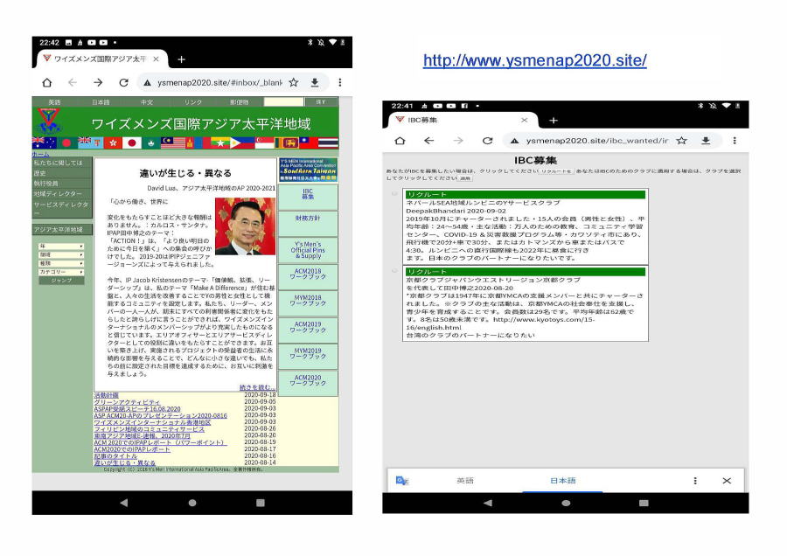
Task: Close the ワイズメンズ国際アジア太平洋 tab
Action: (x=157, y=59)
